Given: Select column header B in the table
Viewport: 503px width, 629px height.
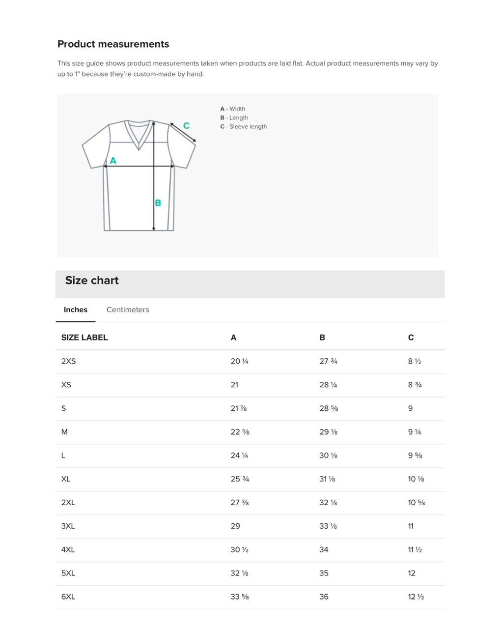Looking at the screenshot, I should click(322, 338).
